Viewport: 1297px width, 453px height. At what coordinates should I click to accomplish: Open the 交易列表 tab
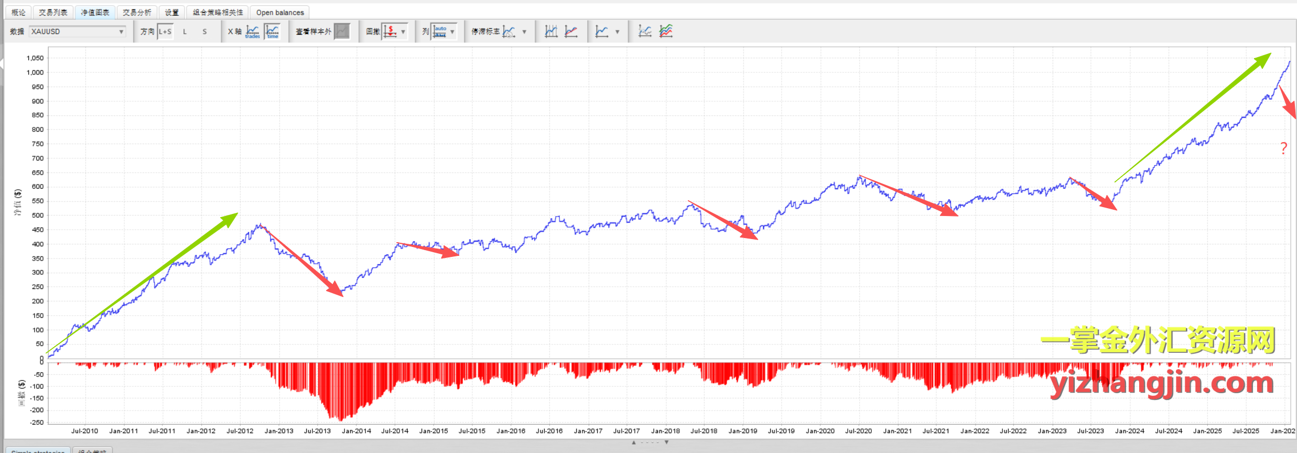53,12
